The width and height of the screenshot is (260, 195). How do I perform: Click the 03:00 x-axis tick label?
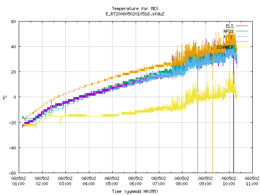point(65,184)
